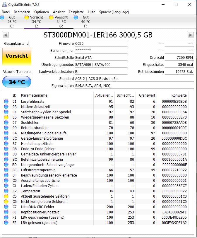Click status dot for Temperatur C2 row

6,191
